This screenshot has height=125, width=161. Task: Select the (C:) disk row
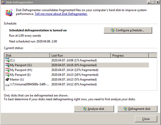coord(76,60)
